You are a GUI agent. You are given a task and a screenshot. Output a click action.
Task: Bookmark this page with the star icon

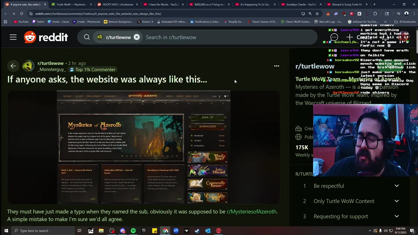tap(317, 14)
